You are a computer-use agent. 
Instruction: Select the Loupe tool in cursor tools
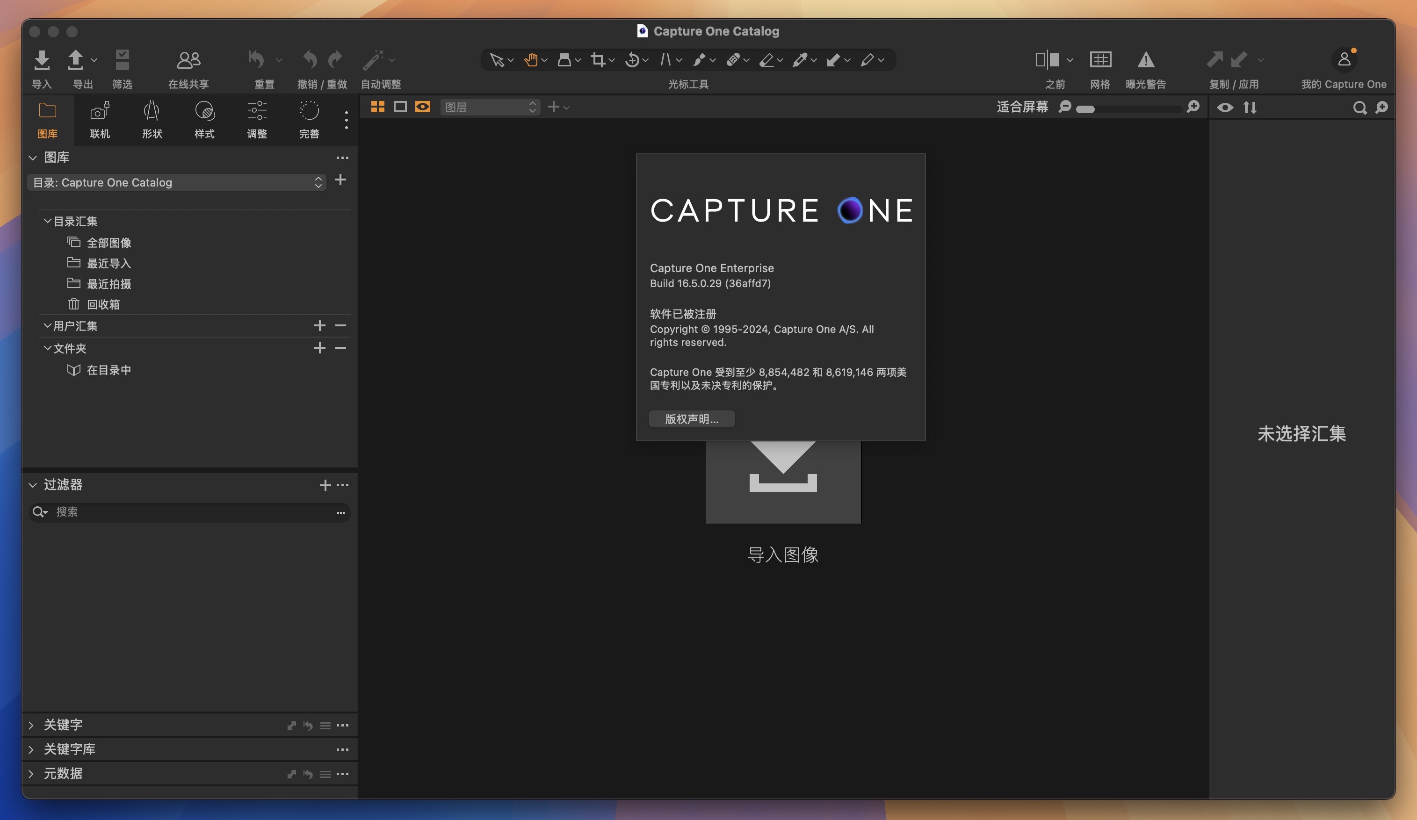[564, 59]
